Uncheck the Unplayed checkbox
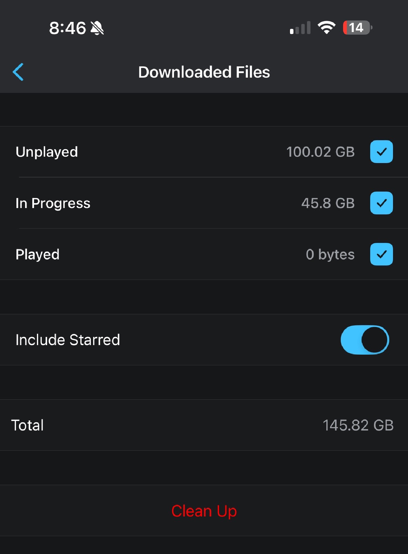408x554 pixels. tap(381, 152)
